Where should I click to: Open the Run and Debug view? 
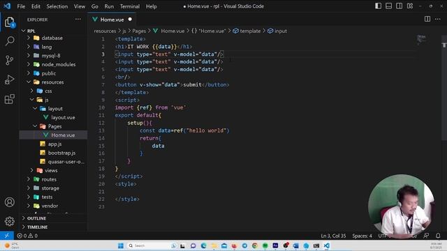(x=9, y=79)
